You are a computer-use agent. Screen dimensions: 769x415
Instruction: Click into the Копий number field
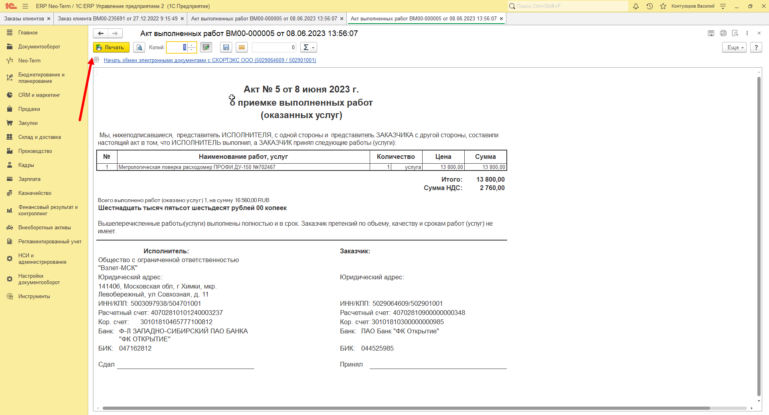point(177,47)
